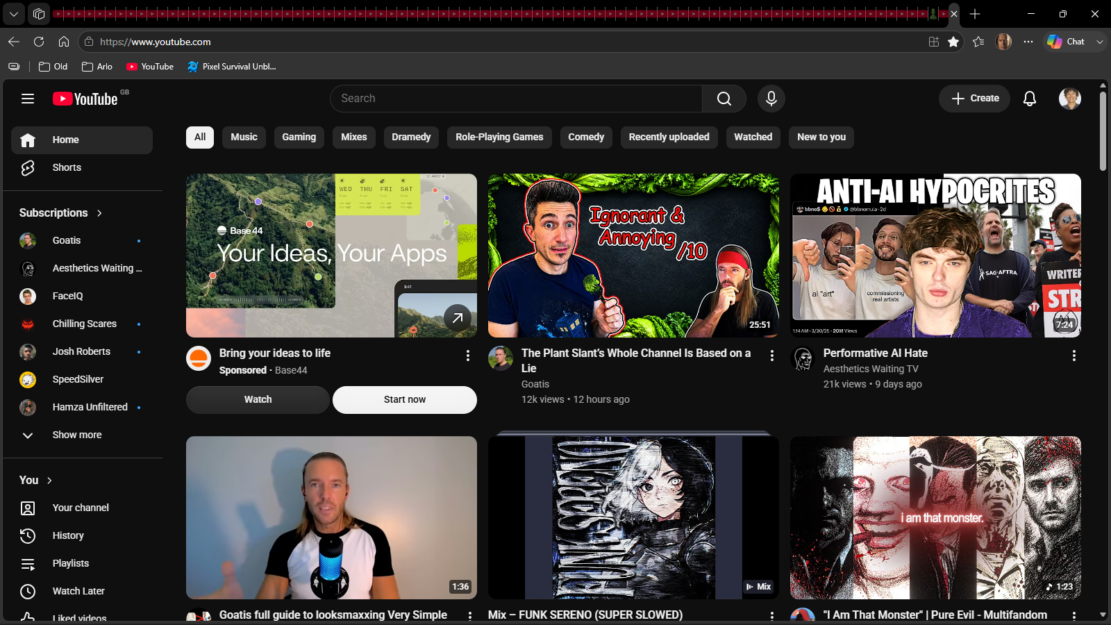Image resolution: width=1111 pixels, height=625 pixels.
Task: Open the Ignorant & Annoying video thumbnail
Action: (633, 256)
